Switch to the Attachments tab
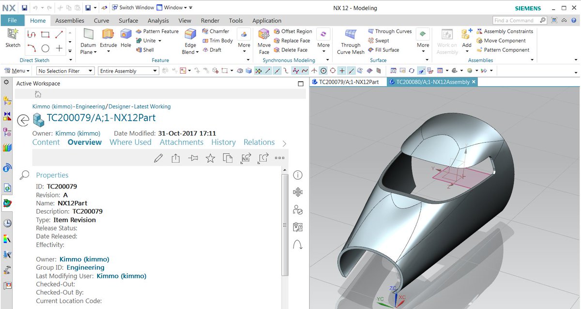Screen dimensions: 581x309 [x=182, y=142]
